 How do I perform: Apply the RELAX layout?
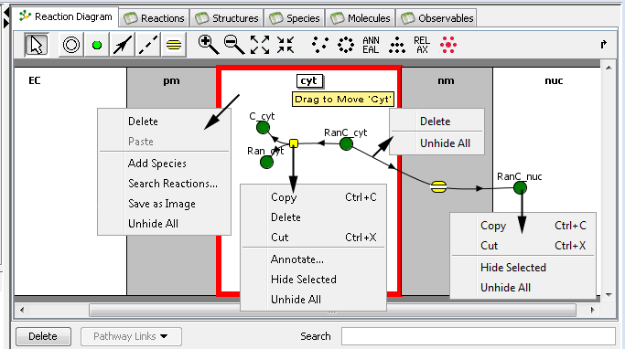[x=422, y=45]
